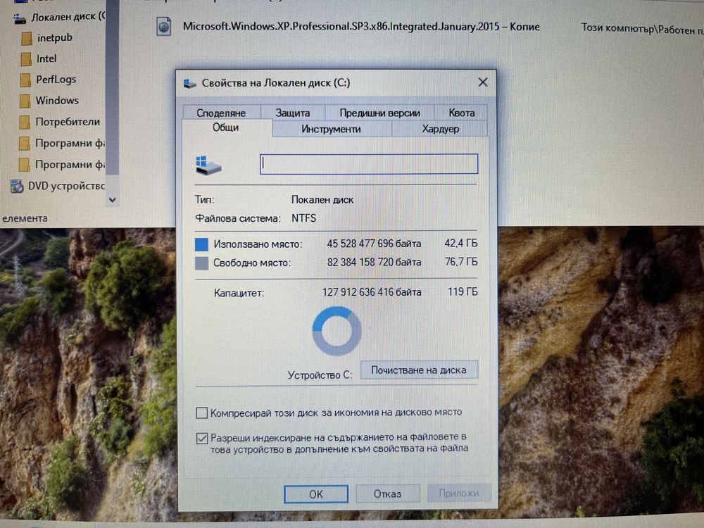Click the Капацитет: label
This screenshot has height=528, width=704.
pos(239,293)
